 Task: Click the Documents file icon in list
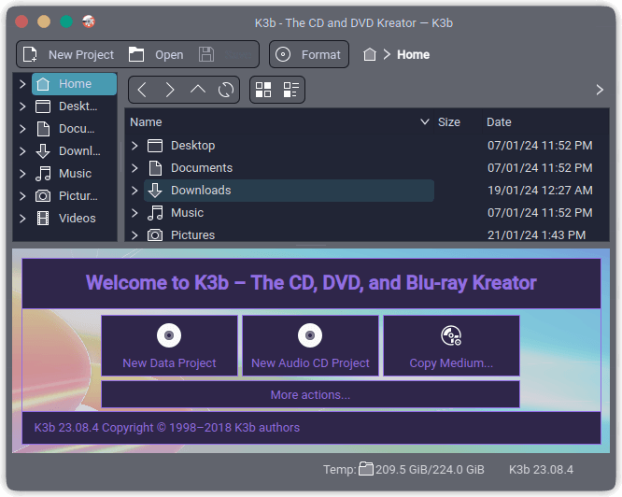point(155,168)
